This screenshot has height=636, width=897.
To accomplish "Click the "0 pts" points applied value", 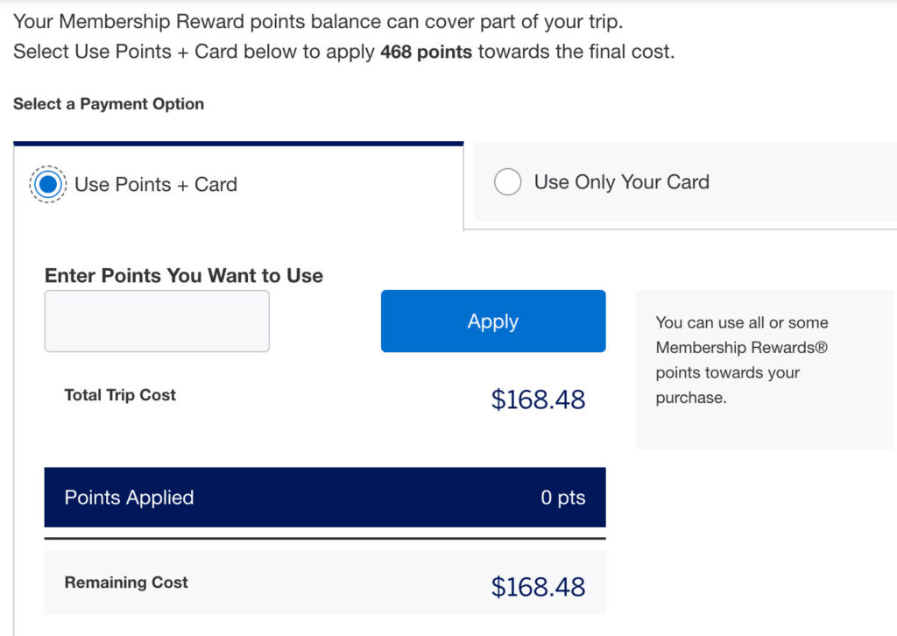I will click(562, 498).
